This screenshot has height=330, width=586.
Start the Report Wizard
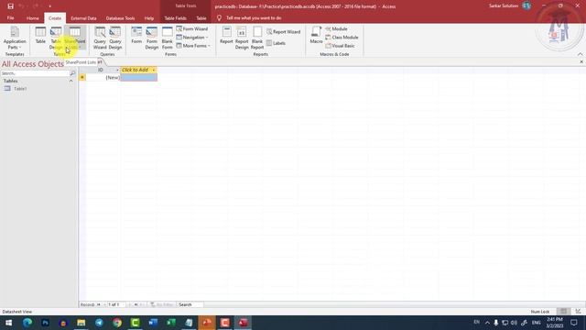283,32
